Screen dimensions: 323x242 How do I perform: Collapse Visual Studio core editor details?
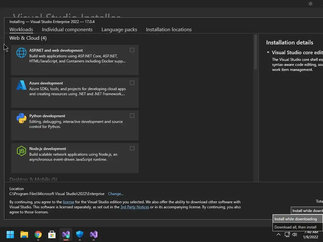click(x=268, y=52)
